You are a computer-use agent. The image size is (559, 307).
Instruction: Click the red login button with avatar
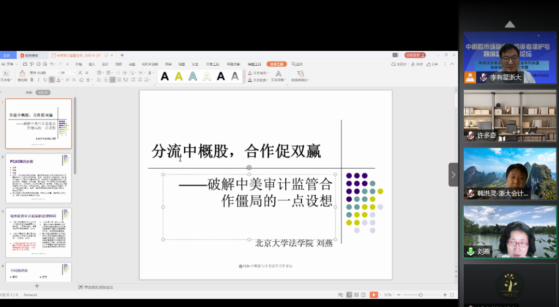(415, 55)
